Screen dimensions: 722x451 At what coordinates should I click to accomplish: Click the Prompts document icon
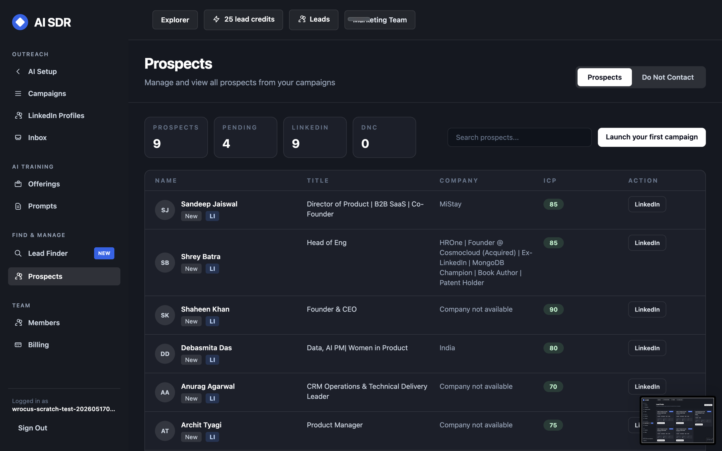[18, 206]
